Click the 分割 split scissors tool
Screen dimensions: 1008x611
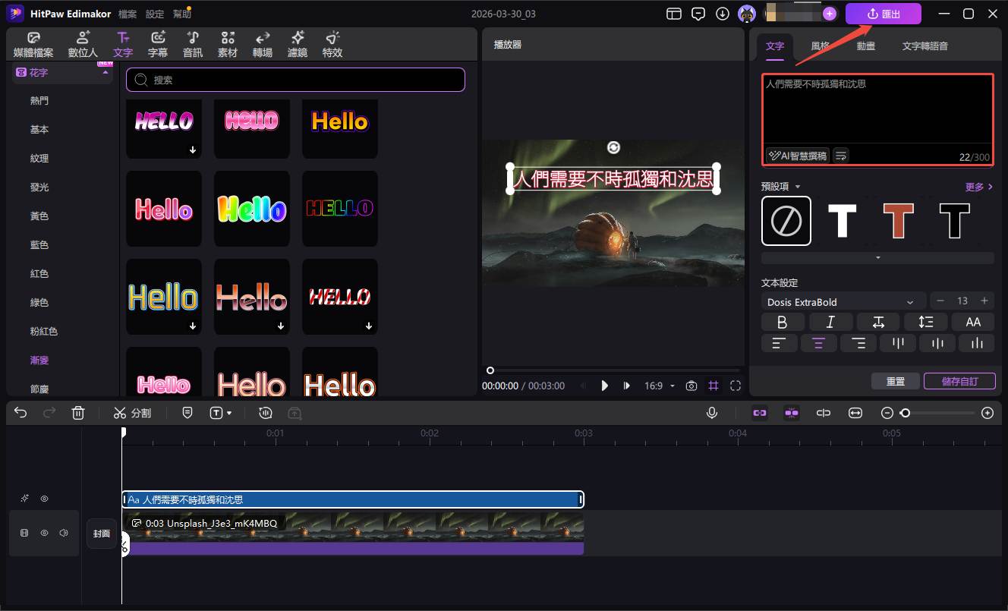click(x=132, y=413)
